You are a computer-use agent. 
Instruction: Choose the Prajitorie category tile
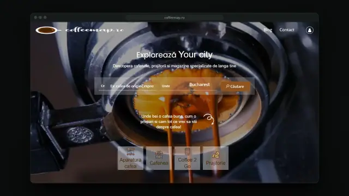tap(215, 158)
